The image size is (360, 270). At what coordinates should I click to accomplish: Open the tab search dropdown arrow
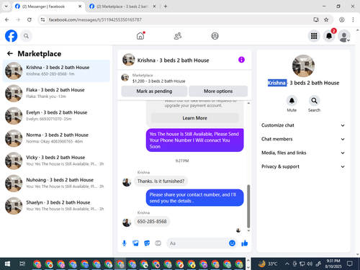[6, 6]
